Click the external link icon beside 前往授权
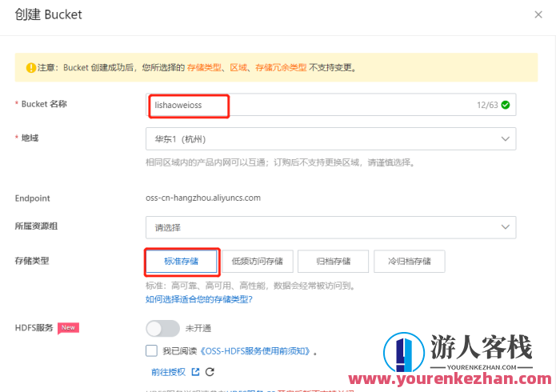This screenshot has width=556, height=392. click(195, 371)
